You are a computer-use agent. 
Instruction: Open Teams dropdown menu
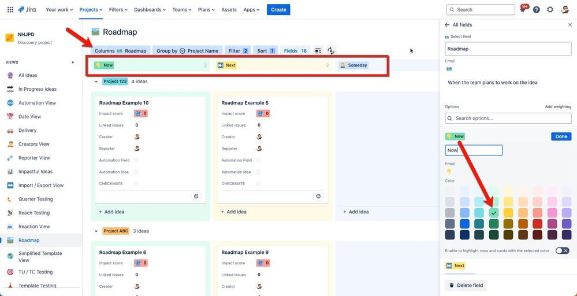(182, 10)
